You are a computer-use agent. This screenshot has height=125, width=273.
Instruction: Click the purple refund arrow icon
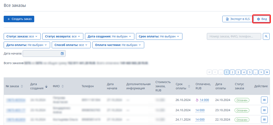click(x=197, y=100)
